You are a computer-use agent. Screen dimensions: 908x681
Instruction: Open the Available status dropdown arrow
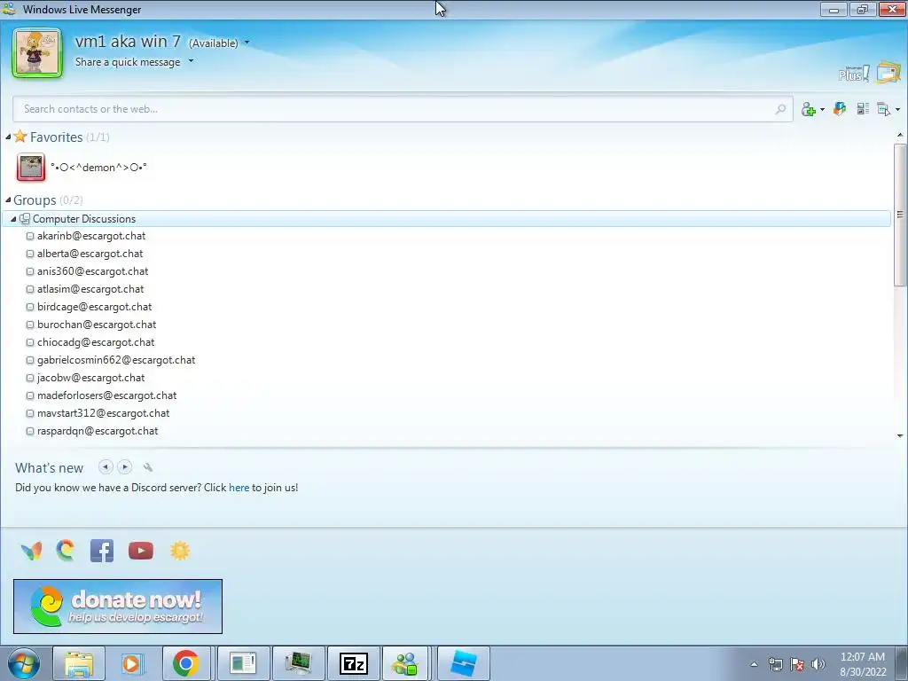(x=247, y=43)
